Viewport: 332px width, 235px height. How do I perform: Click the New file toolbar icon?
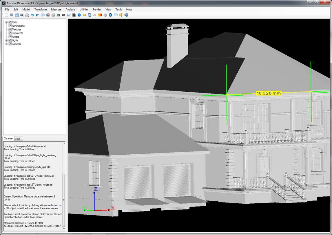[6, 15]
